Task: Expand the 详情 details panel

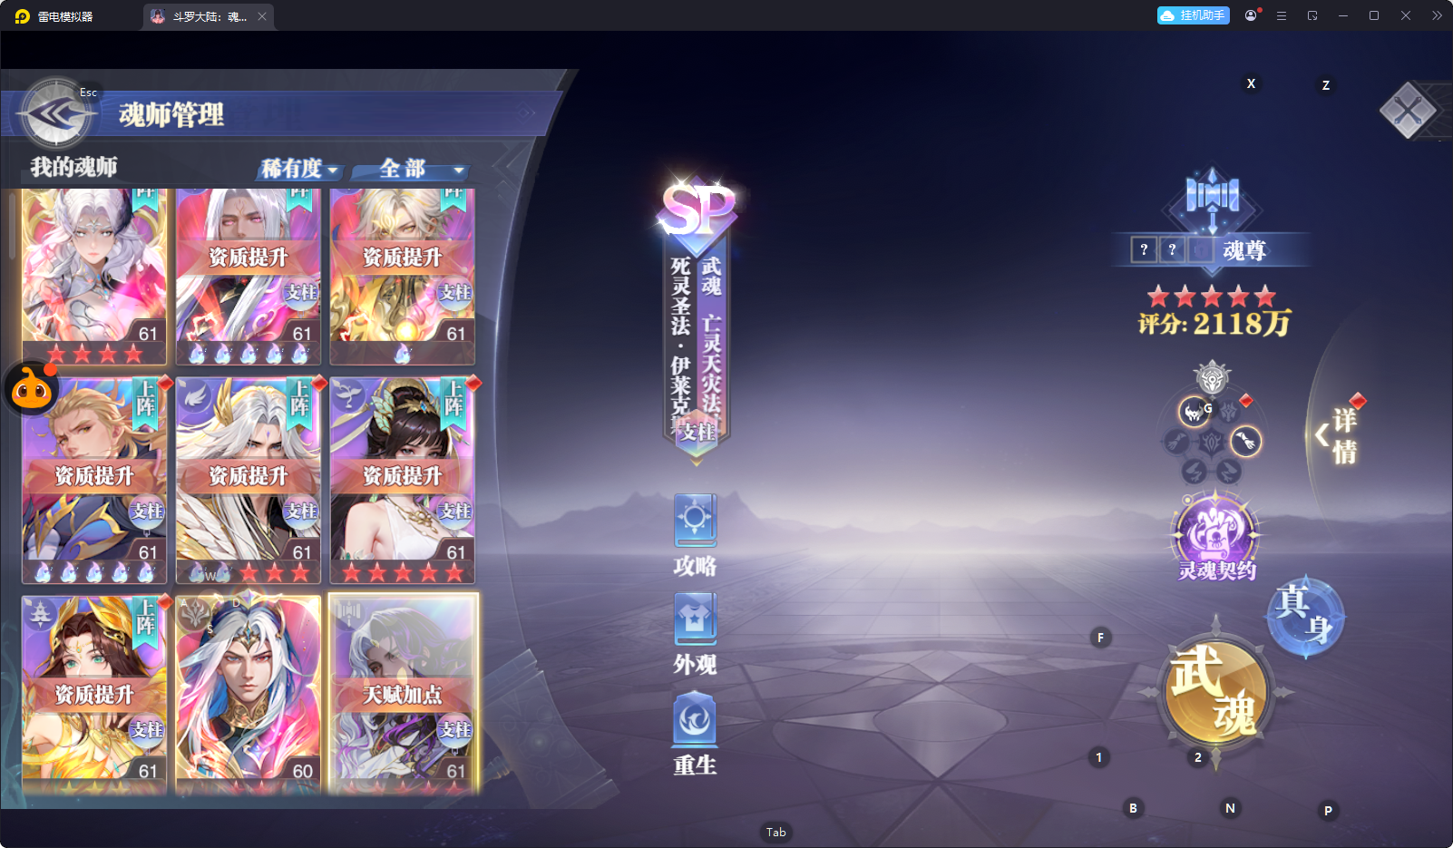Action: [1342, 435]
